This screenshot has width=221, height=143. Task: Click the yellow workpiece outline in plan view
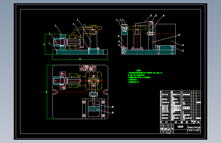(94, 81)
